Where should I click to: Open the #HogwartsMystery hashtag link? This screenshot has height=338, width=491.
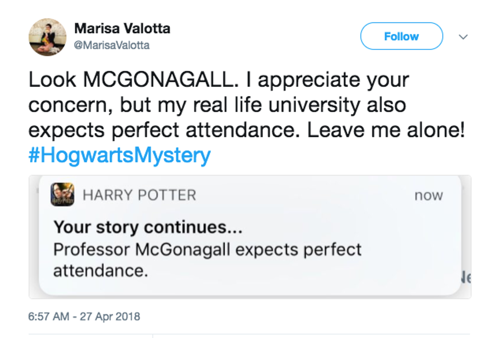click(120, 155)
